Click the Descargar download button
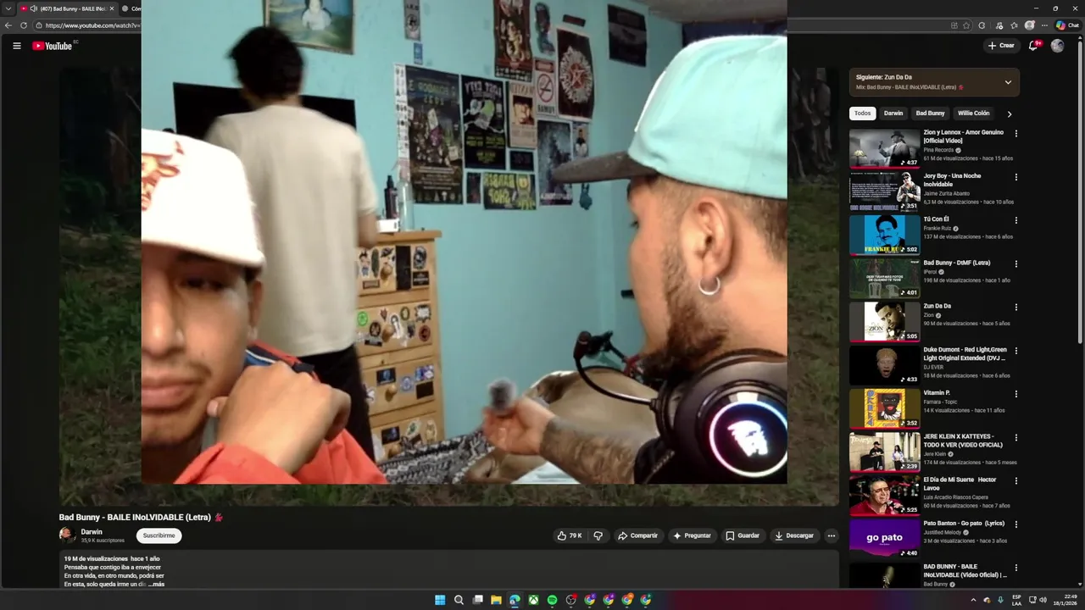This screenshot has width=1085, height=610. (x=794, y=535)
